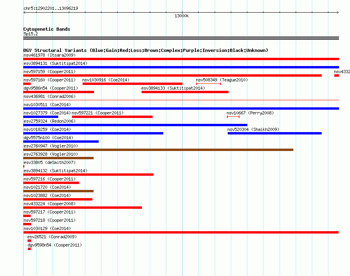Open nsv1018259 (Coe2014) gain bar
Image resolution: width=350 pixels, height=276 pixels.
tap(93, 133)
